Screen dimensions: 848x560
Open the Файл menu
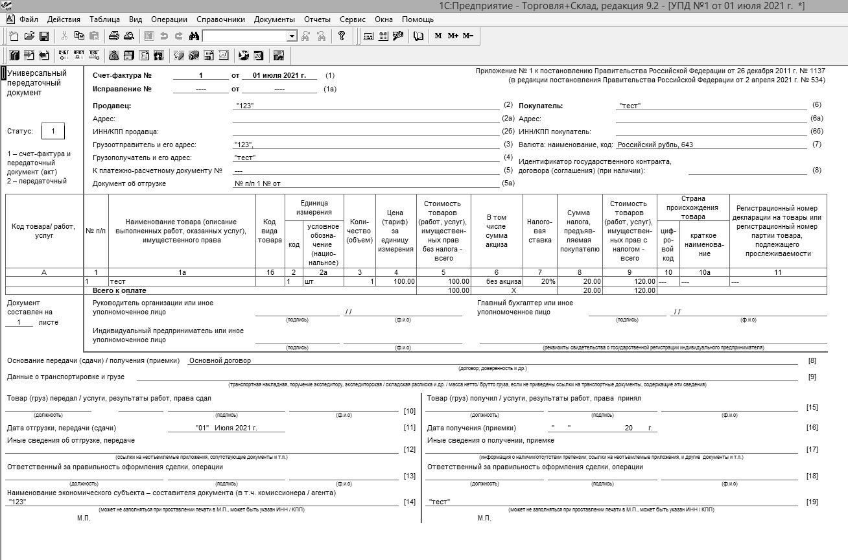point(29,19)
